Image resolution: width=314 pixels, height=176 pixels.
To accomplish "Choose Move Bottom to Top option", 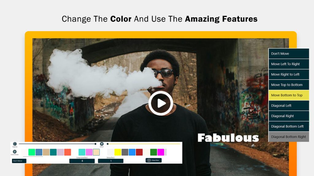I will click(289, 95).
